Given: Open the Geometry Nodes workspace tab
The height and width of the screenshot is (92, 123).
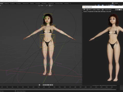Looking at the screenshot, I should coord(59,4).
